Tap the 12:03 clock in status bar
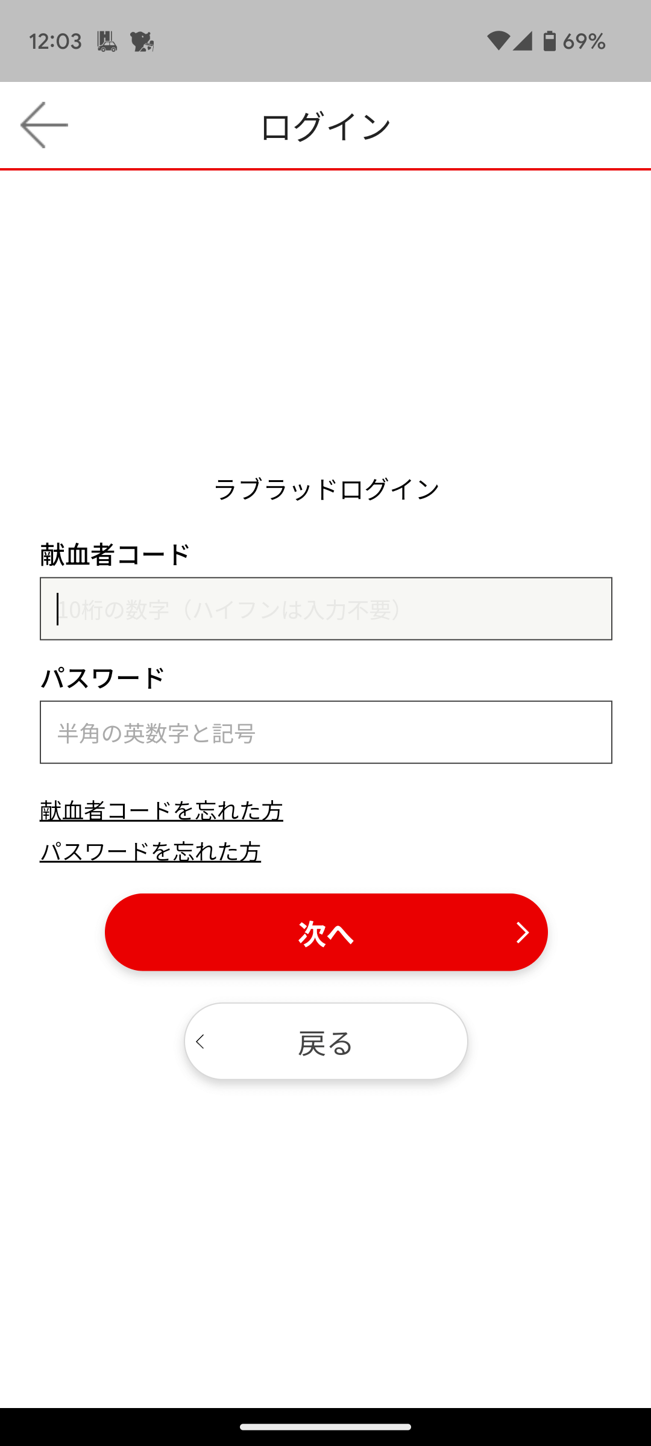 pos(55,42)
